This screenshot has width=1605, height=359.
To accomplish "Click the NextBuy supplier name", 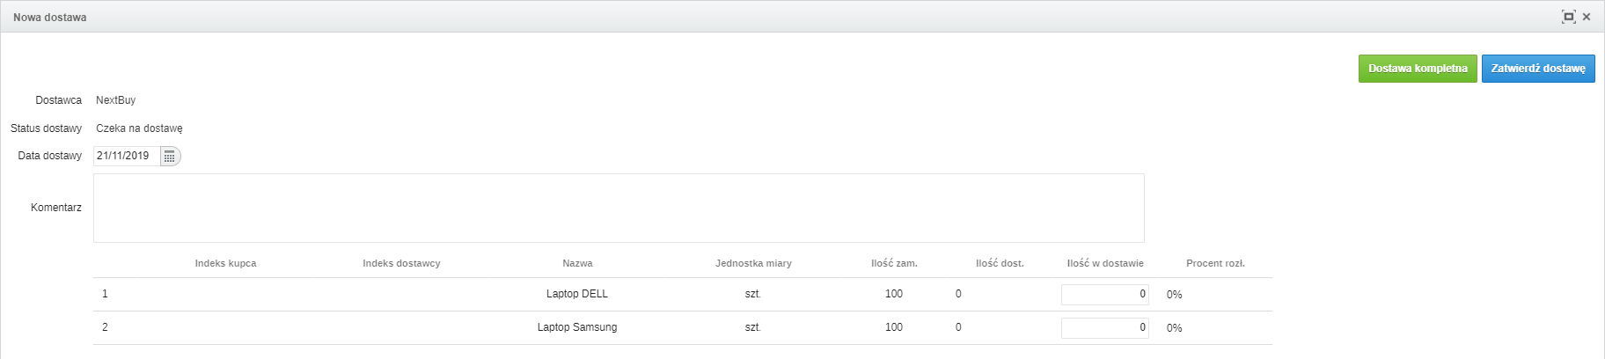I will pos(115,100).
